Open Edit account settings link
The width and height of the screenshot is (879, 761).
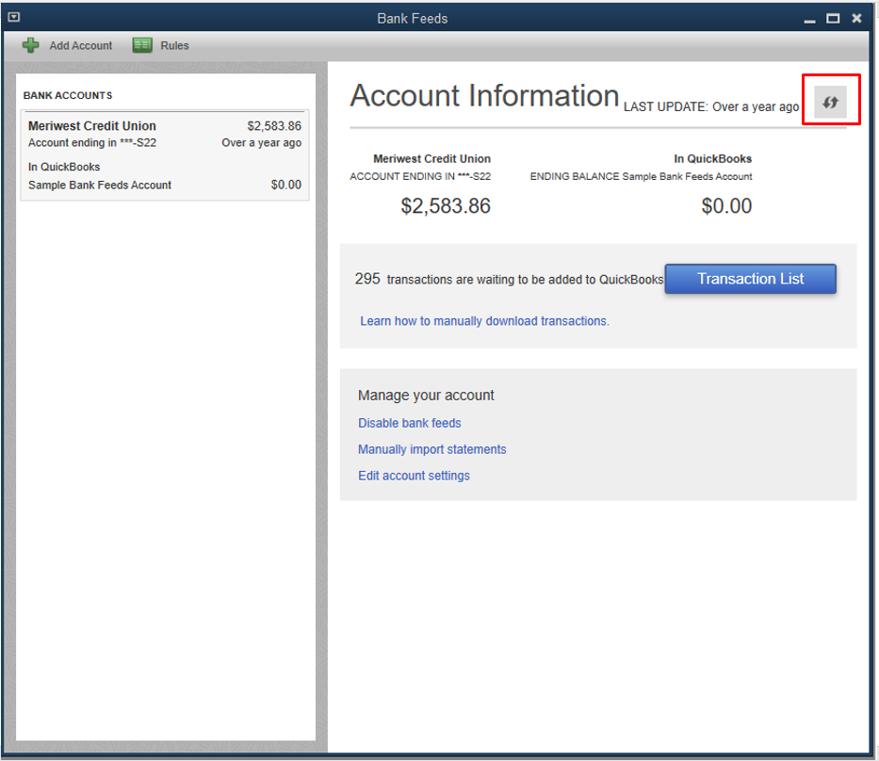pos(414,476)
